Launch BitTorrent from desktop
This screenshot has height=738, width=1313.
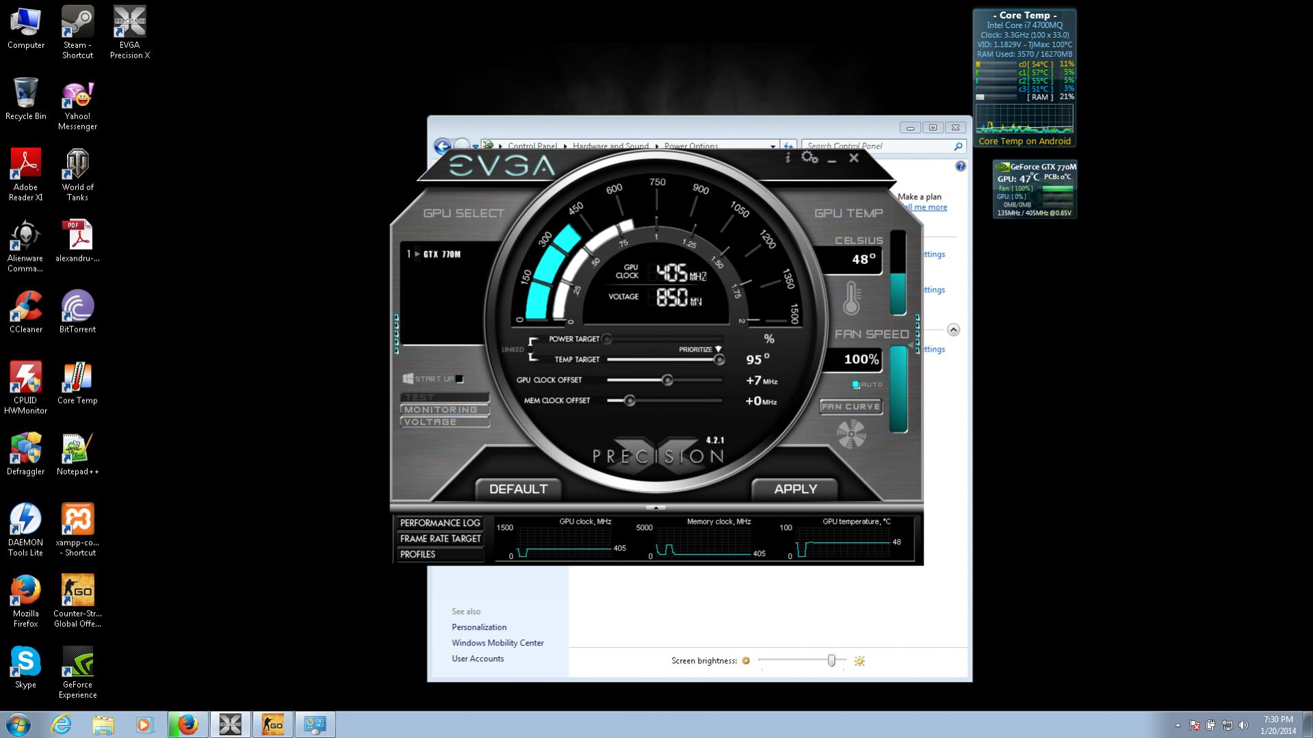point(77,312)
